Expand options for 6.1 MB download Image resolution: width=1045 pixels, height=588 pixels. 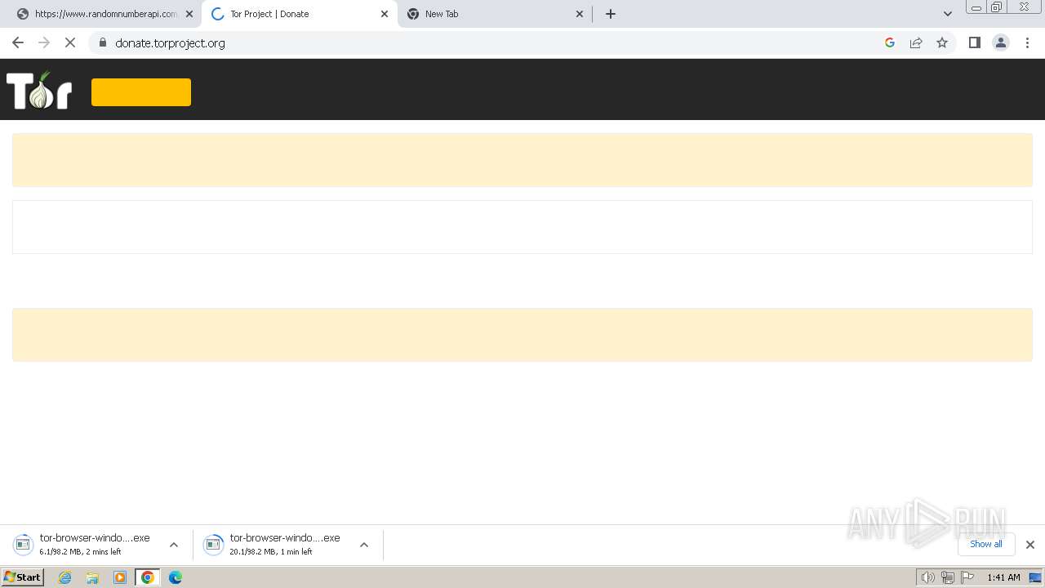coord(174,545)
